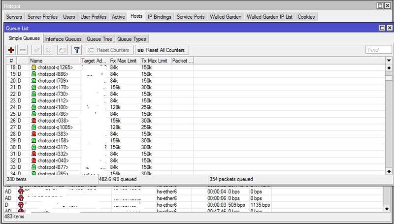Open Walled Garden IP List tab
394x224 pixels.
pyautogui.click(x=269, y=17)
